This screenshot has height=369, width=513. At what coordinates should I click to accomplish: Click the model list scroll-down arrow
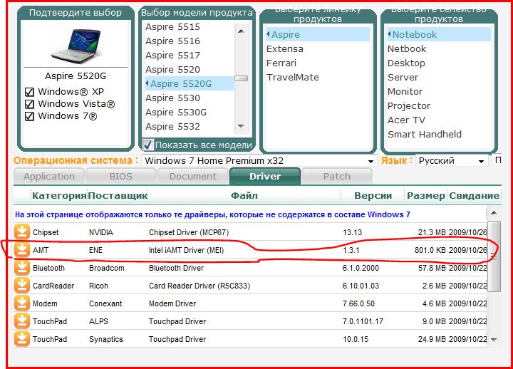(x=241, y=126)
